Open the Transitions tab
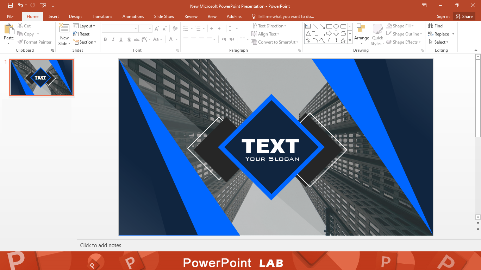 102,17
